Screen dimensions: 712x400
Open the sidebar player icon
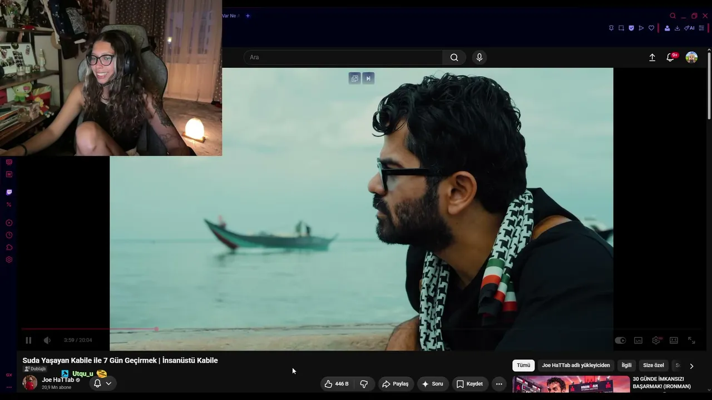[9, 223]
